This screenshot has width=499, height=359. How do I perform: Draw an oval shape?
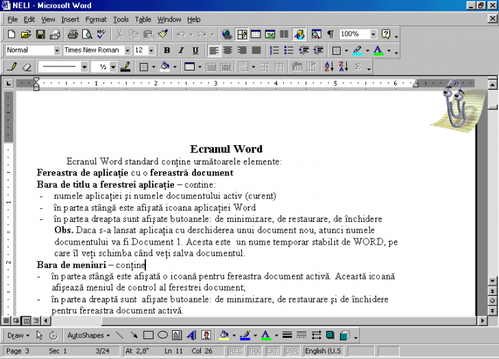[x=162, y=335]
